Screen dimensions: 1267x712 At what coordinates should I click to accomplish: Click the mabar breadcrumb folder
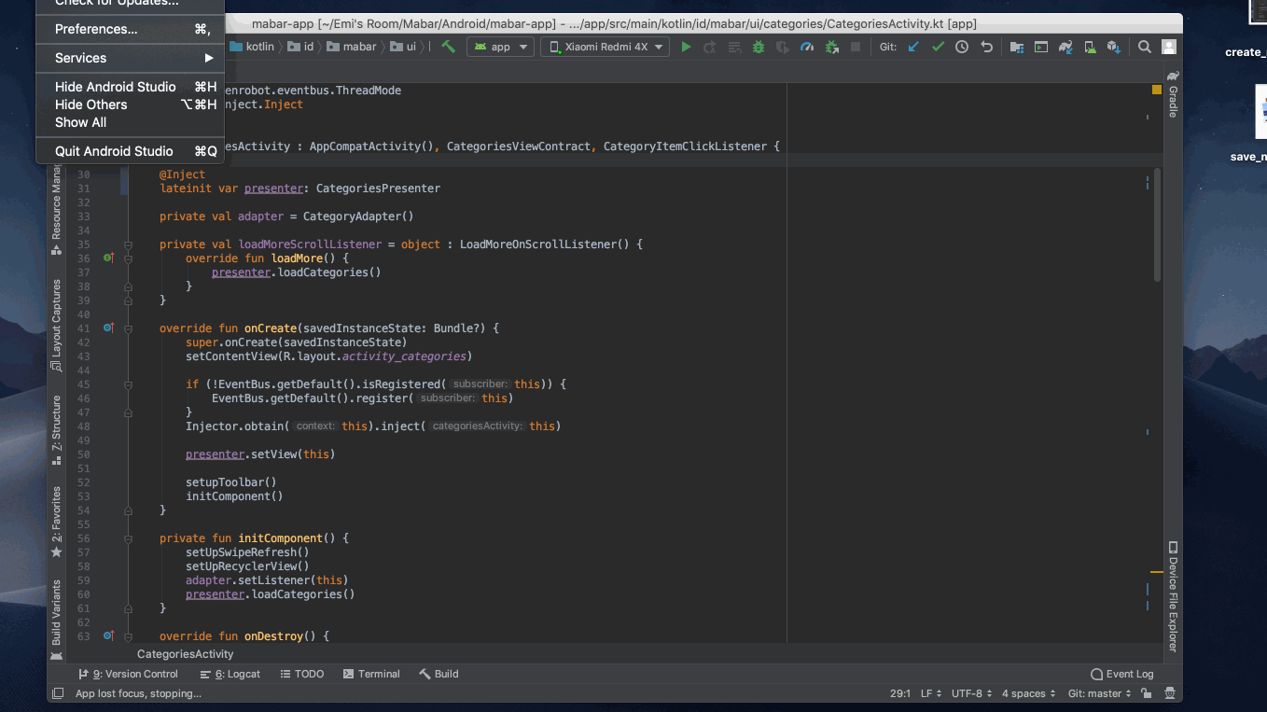click(x=351, y=47)
